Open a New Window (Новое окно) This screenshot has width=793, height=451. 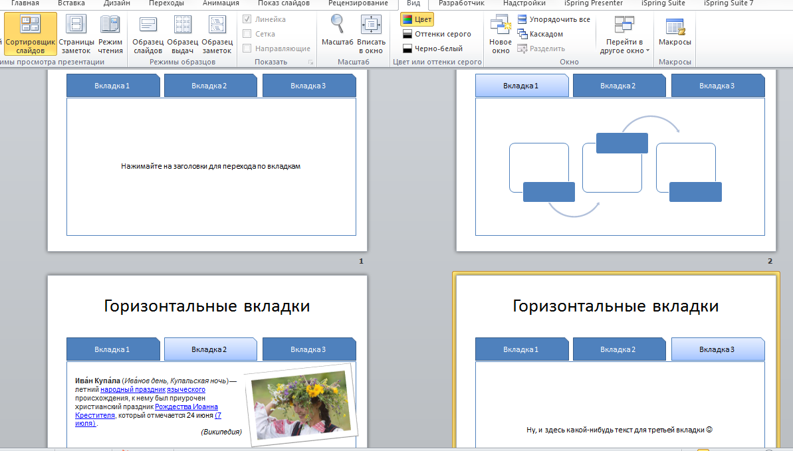[x=500, y=33]
